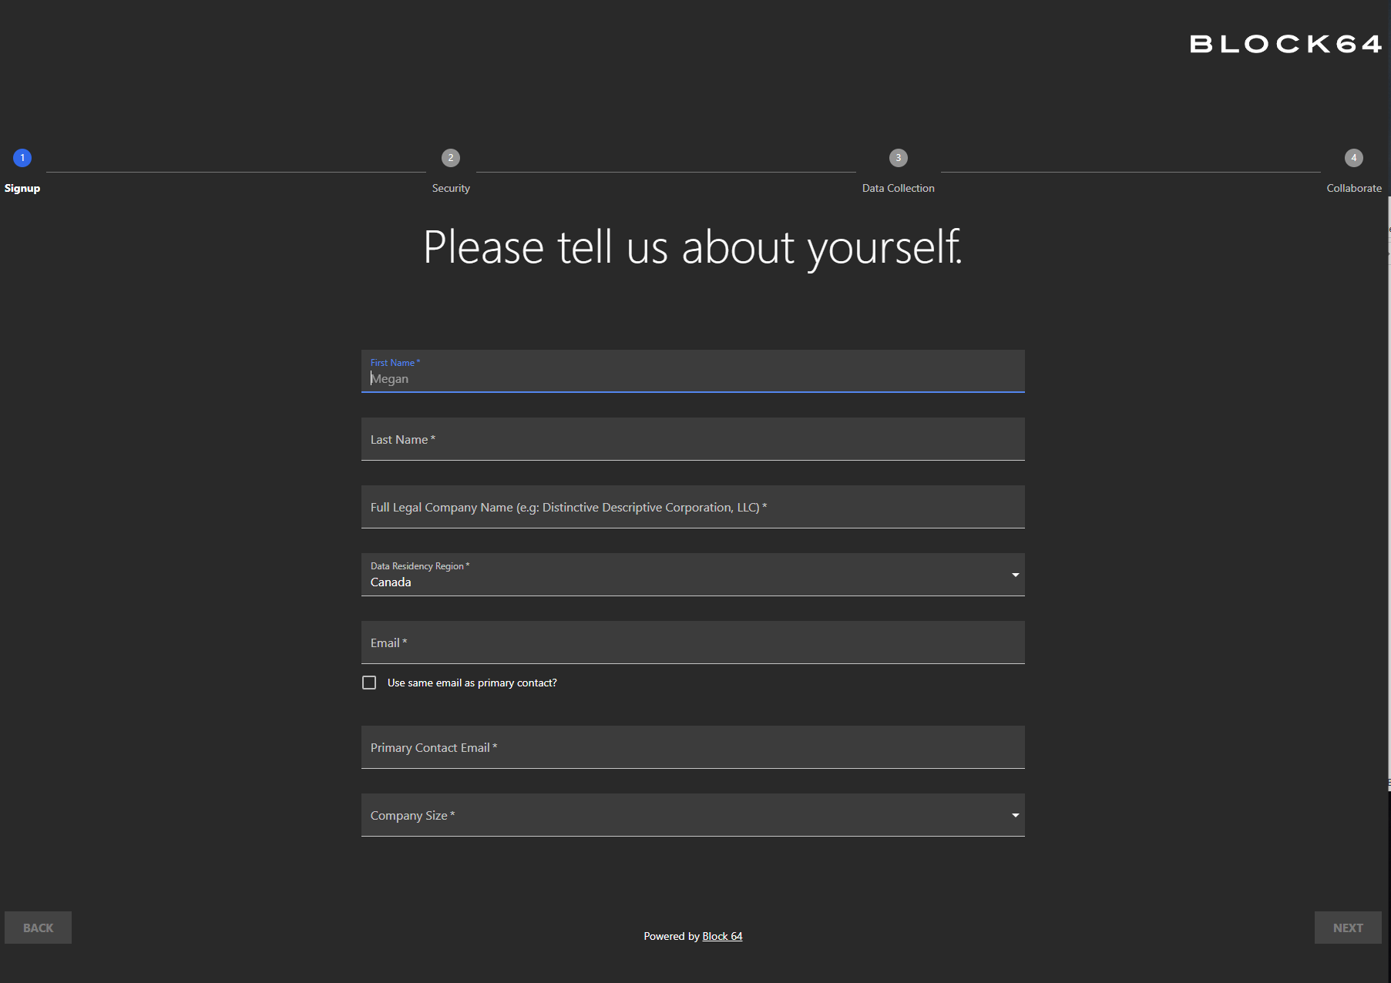Screen dimensions: 1391x983
Task: Open the Data Residency Region dropdown arrow
Action: [1015, 575]
